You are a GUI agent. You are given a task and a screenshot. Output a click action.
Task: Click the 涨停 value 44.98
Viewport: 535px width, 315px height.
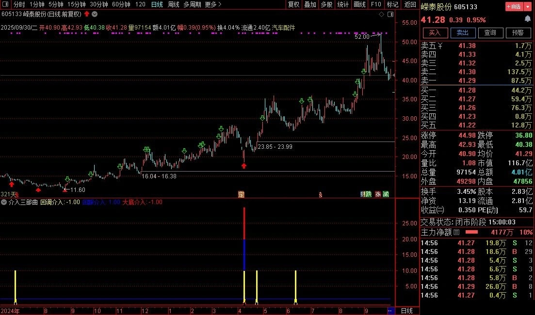[467, 136]
